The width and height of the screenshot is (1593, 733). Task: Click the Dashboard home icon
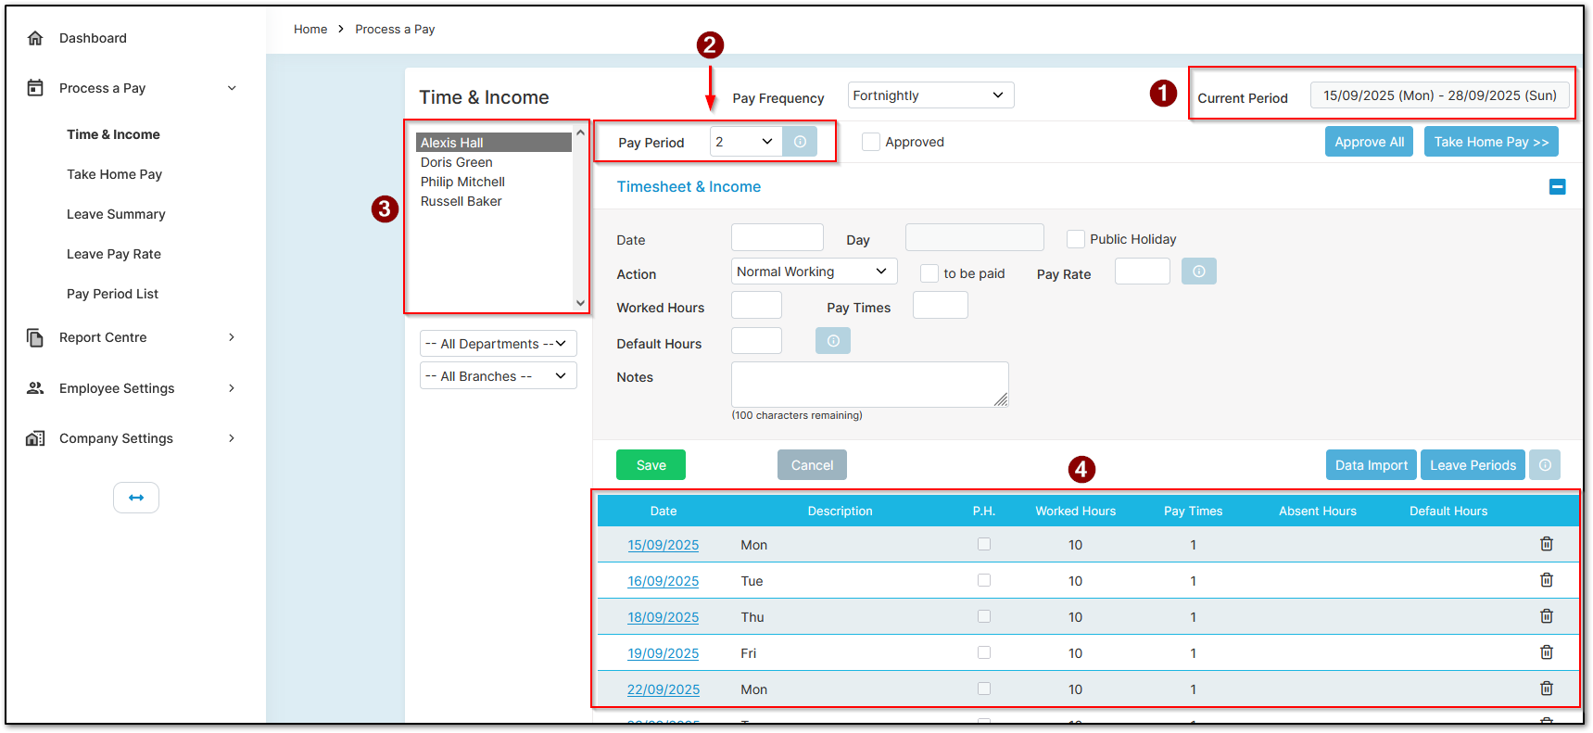[35, 38]
